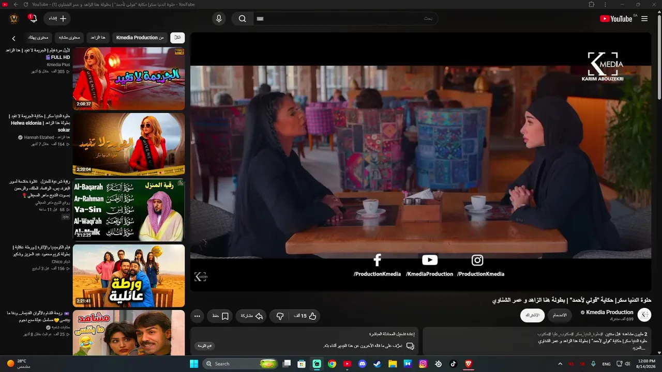Open Instagram from the taskbar
The width and height of the screenshot is (662, 372).
tap(423, 364)
